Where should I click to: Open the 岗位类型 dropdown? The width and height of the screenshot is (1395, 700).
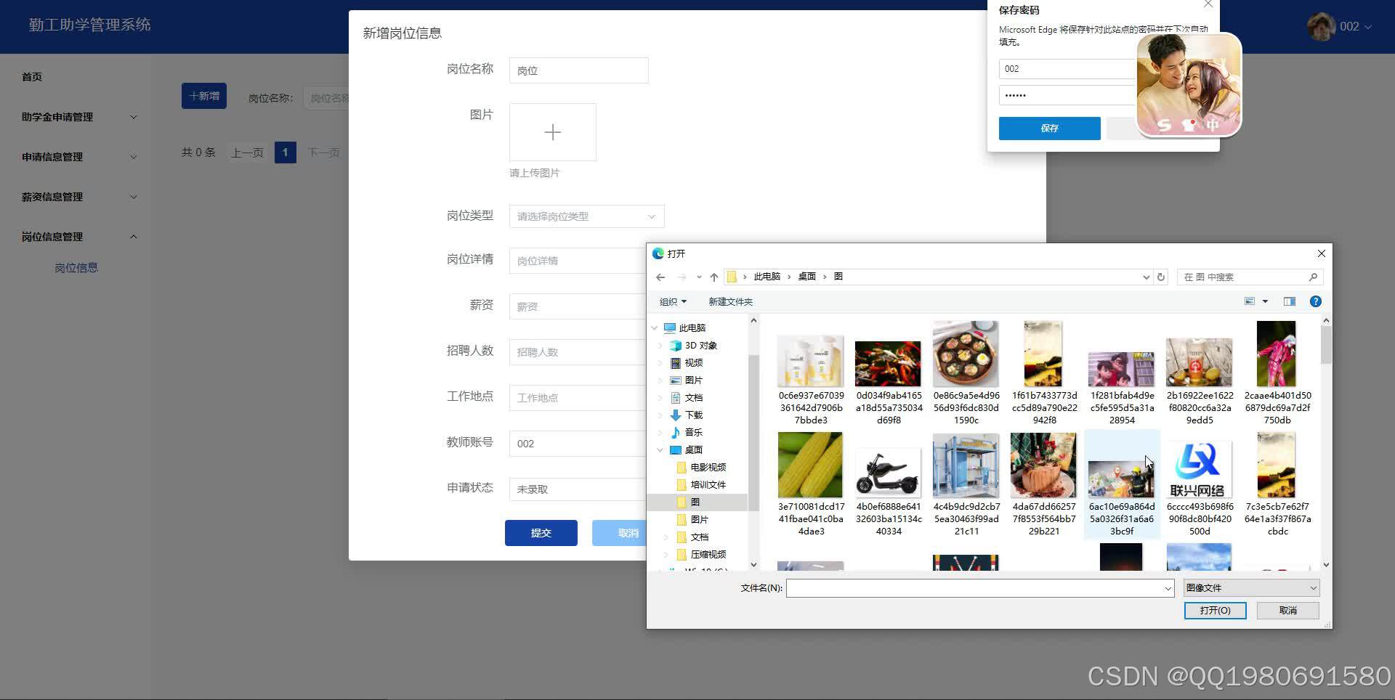coord(586,216)
